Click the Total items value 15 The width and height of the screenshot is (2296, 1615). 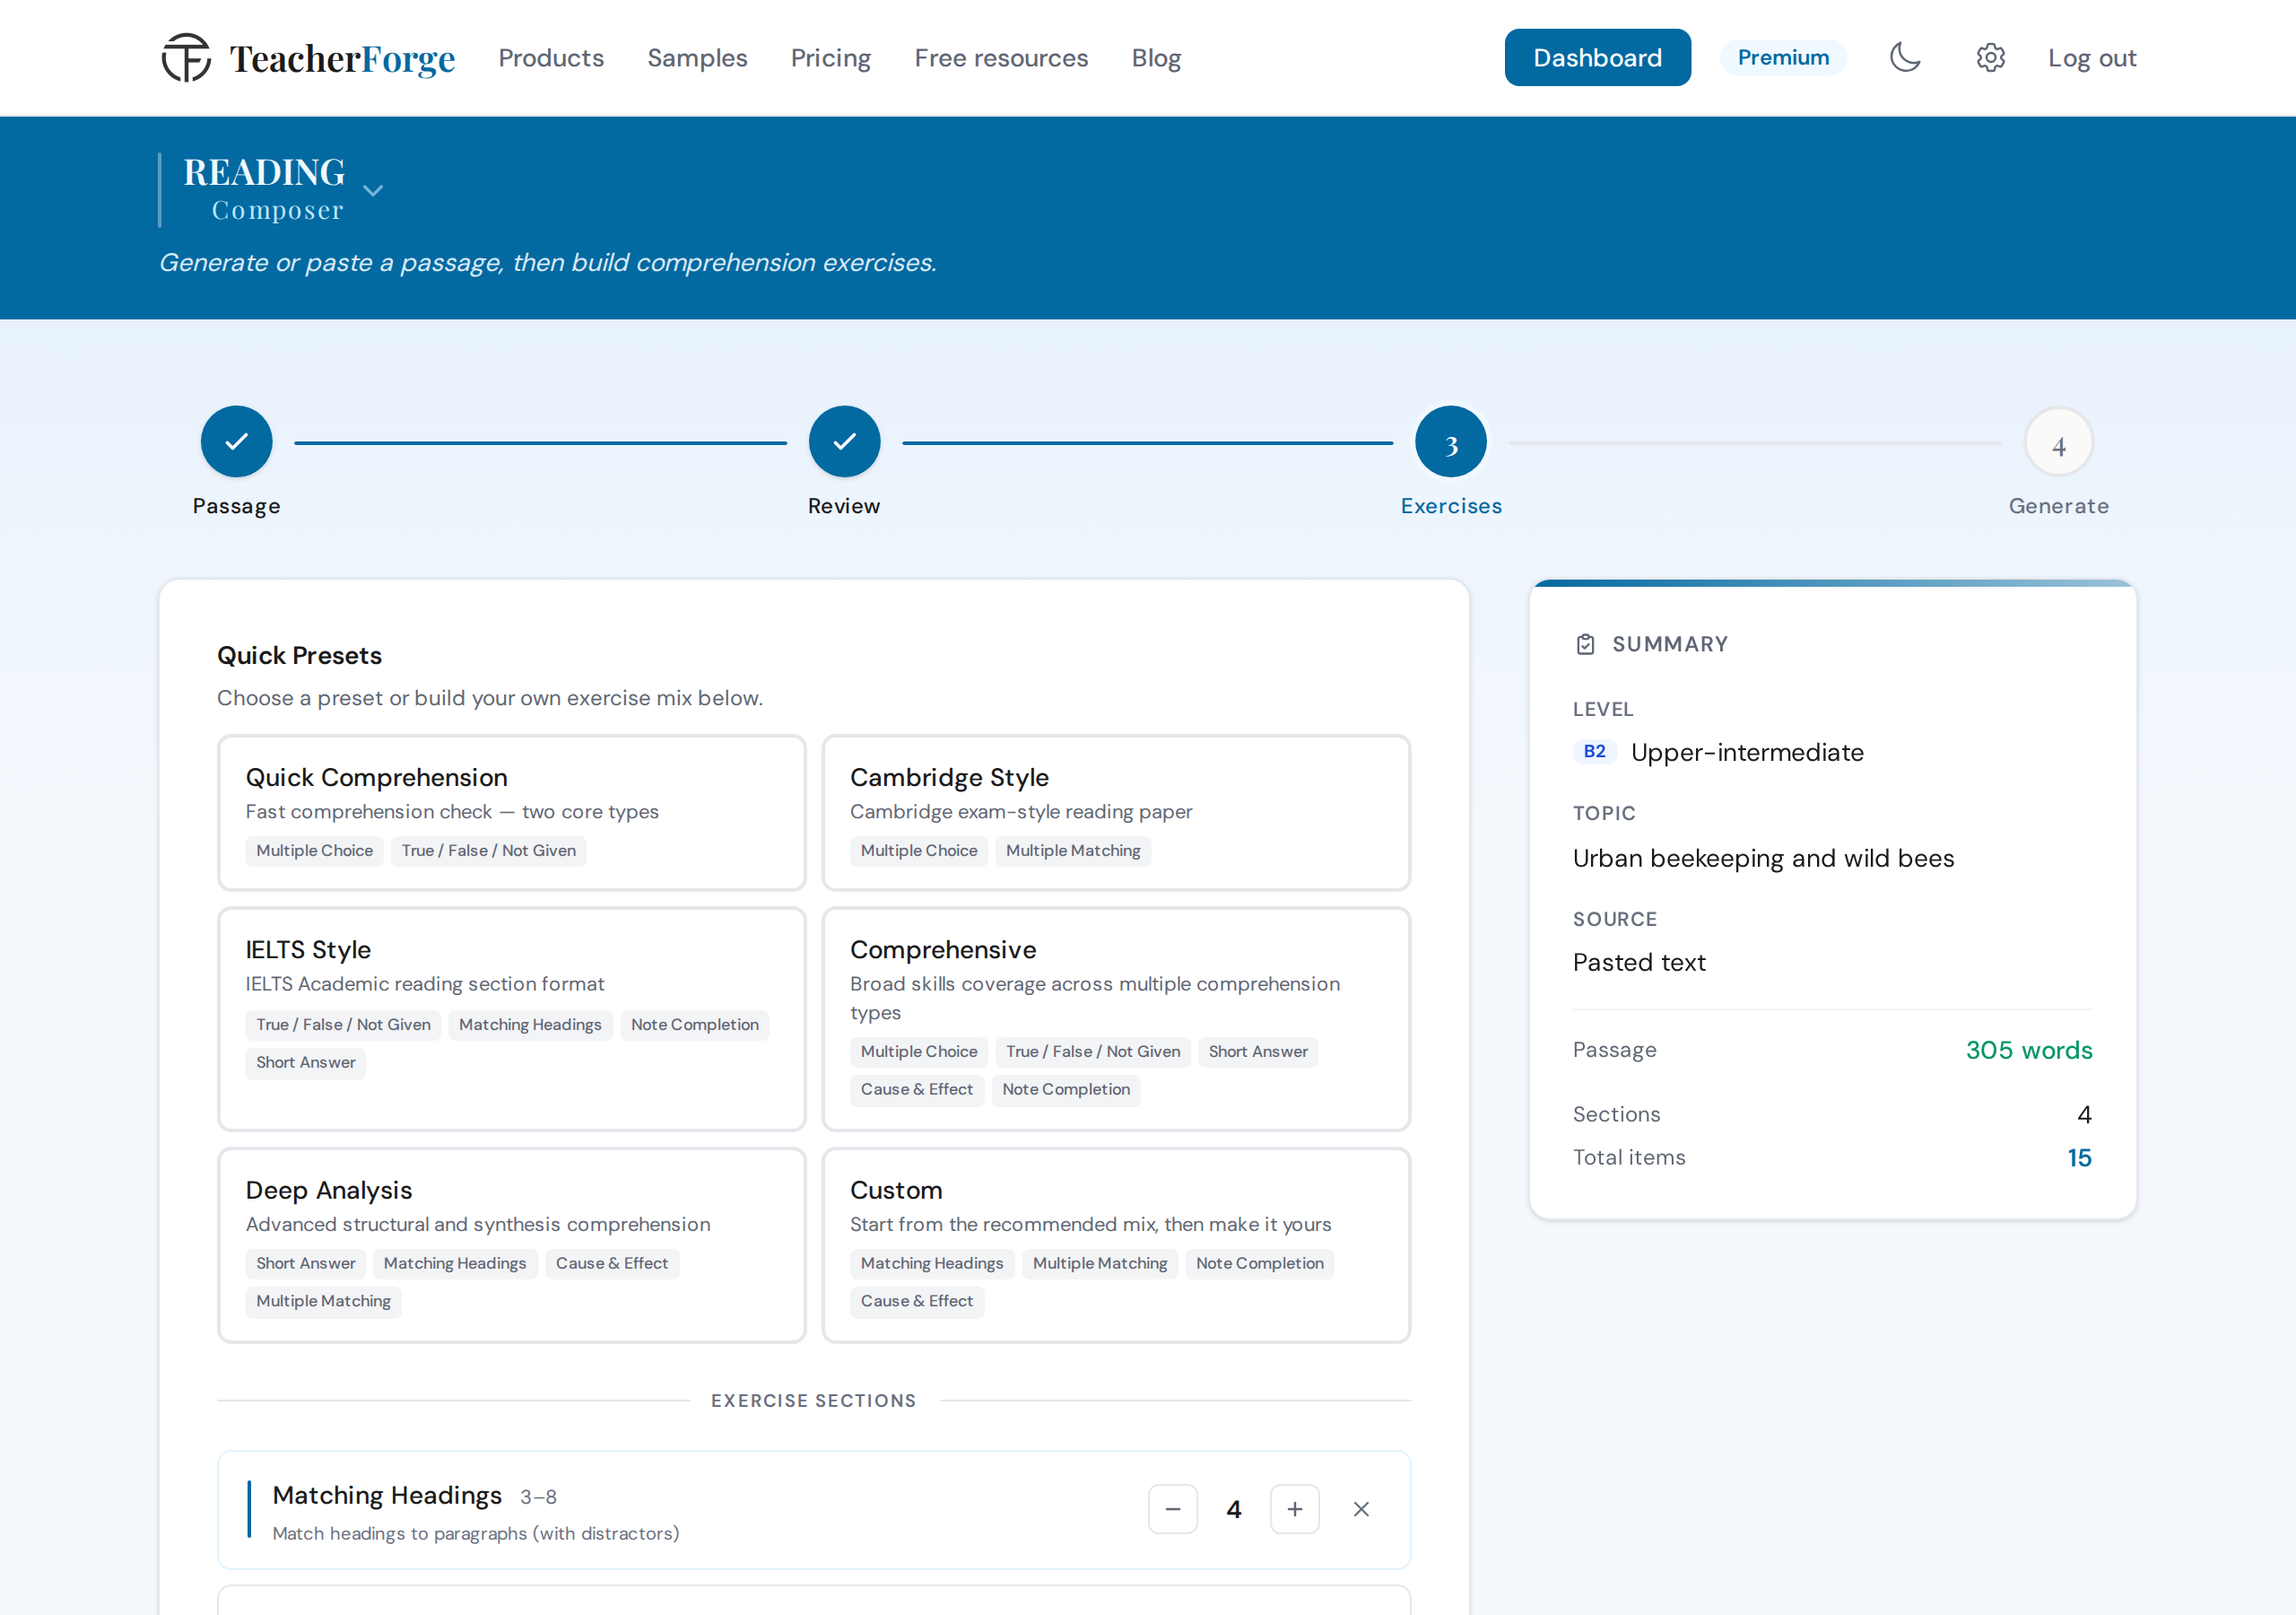(x=2079, y=1157)
